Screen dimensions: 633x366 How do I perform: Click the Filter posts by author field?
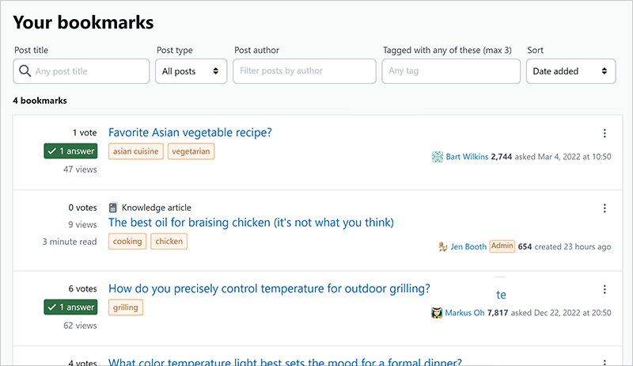(x=304, y=71)
